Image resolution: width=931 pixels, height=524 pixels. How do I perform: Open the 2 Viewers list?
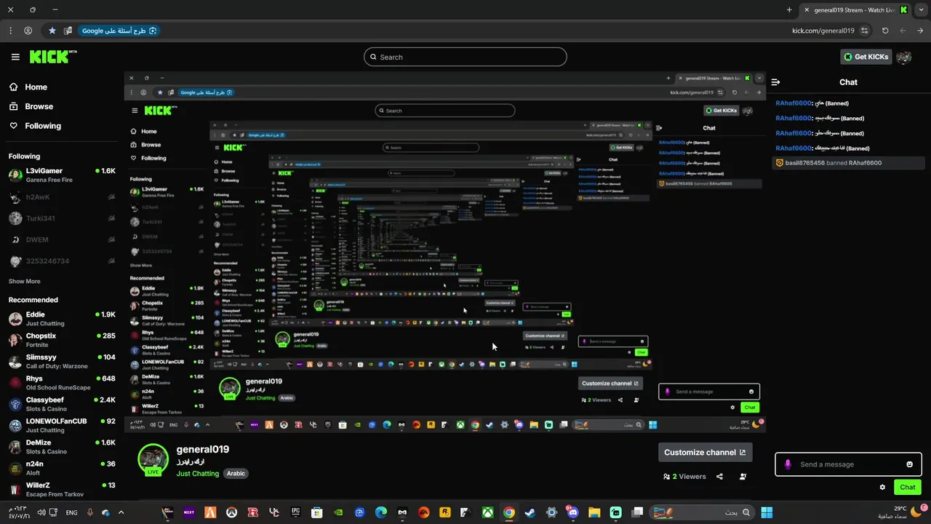[x=684, y=477]
